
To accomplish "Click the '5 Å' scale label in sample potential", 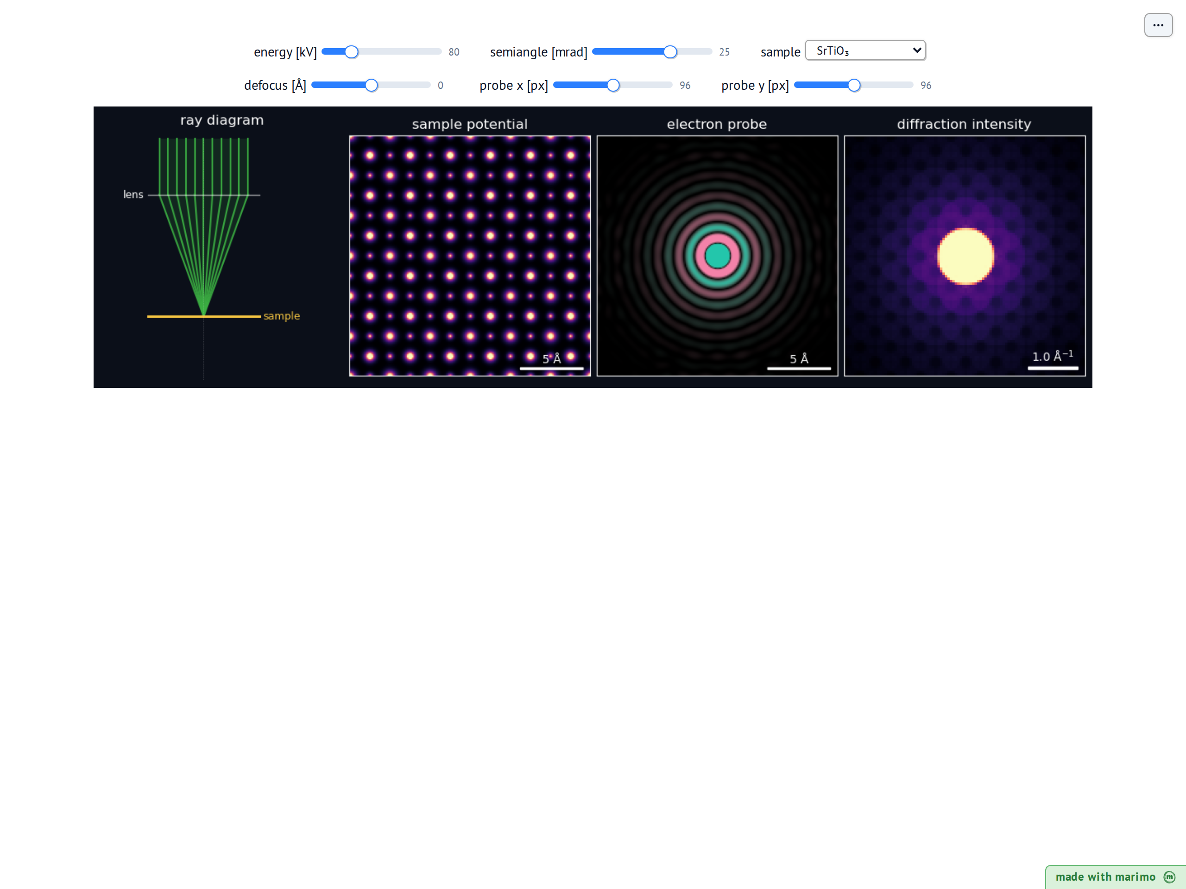I will (551, 358).
